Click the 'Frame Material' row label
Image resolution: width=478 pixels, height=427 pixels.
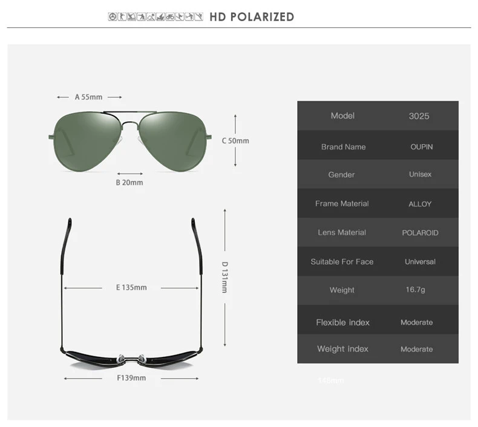342,204
